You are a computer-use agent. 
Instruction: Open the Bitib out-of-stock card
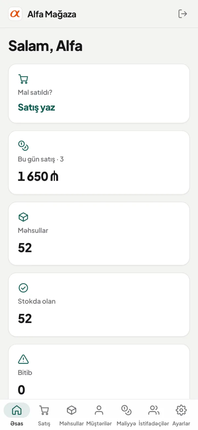coord(99,372)
